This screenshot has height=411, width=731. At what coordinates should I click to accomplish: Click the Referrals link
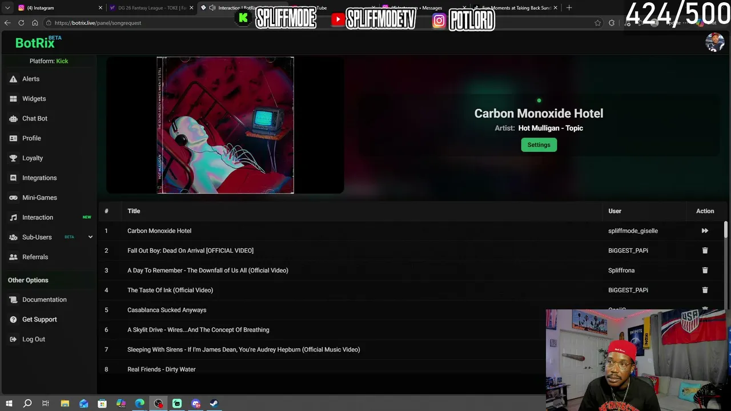pos(35,257)
